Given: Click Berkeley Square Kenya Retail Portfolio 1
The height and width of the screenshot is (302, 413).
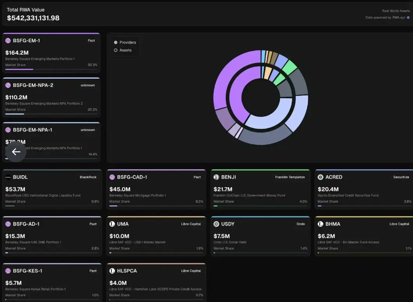Looking at the screenshot, I should point(36,289).
